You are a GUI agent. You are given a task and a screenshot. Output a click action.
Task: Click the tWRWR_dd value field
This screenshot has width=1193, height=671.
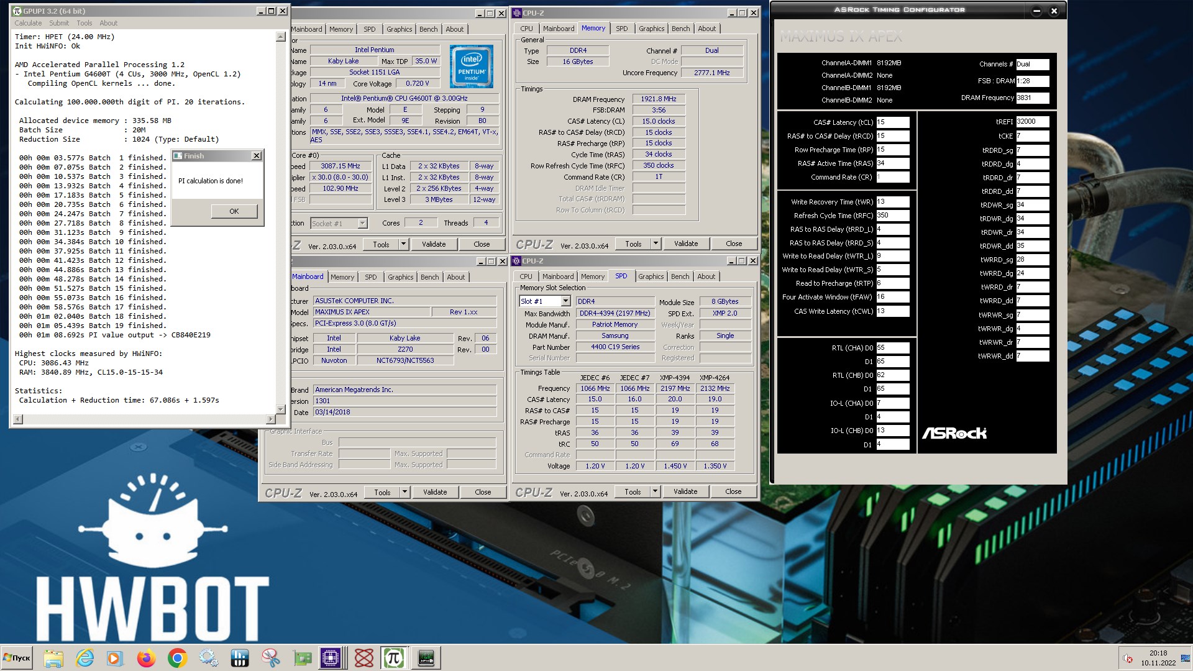pyautogui.click(x=1033, y=356)
